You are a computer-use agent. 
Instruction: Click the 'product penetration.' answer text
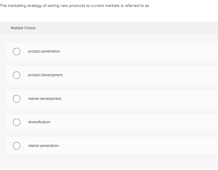pos(44,51)
